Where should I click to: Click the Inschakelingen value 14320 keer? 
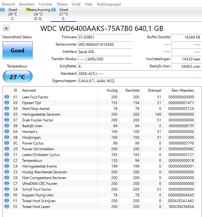click(x=186, y=59)
